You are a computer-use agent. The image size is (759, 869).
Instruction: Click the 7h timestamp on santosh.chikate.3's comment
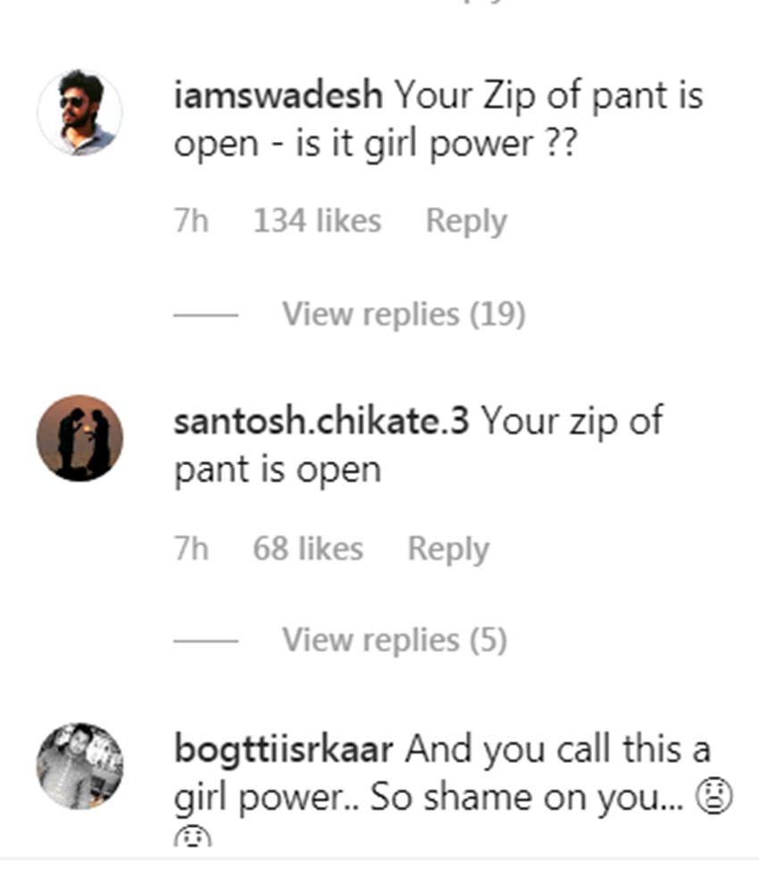[191, 548]
